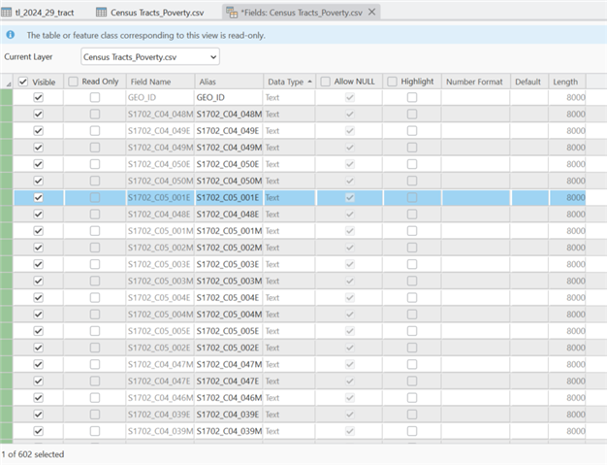Click the table icon on tl_2024_29_tract tab
This screenshot has height=465, width=607.
coord(6,13)
